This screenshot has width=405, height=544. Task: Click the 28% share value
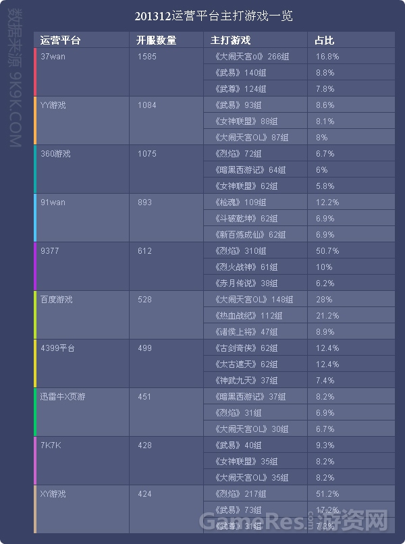pyautogui.click(x=324, y=300)
